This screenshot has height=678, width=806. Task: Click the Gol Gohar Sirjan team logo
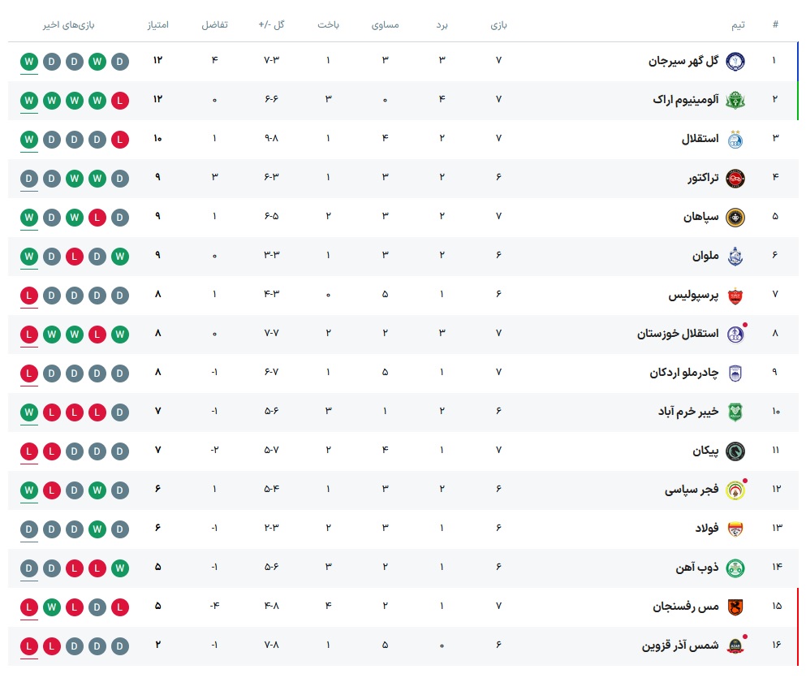pos(734,61)
